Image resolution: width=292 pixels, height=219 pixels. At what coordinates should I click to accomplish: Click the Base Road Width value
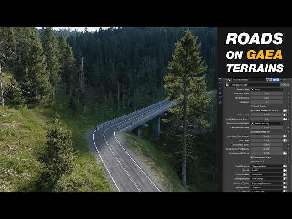(x=266, y=93)
